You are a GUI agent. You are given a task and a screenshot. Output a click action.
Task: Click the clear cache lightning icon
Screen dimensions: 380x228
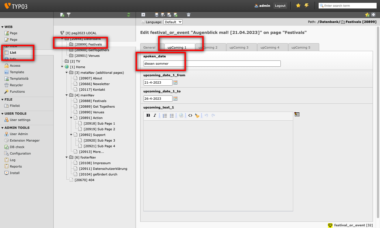click(x=306, y=6)
